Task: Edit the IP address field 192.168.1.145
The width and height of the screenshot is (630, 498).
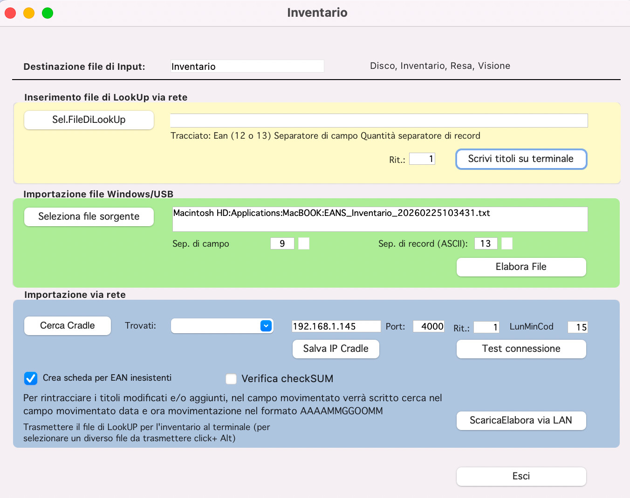Action: click(x=336, y=326)
